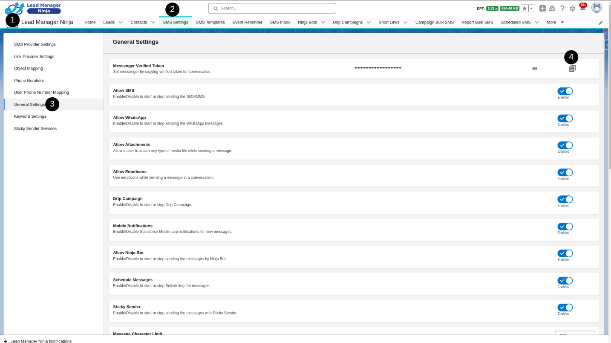Turn off Allow Emoticons toggle
This screenshot has width=611, height=343.
coord(565,172)
